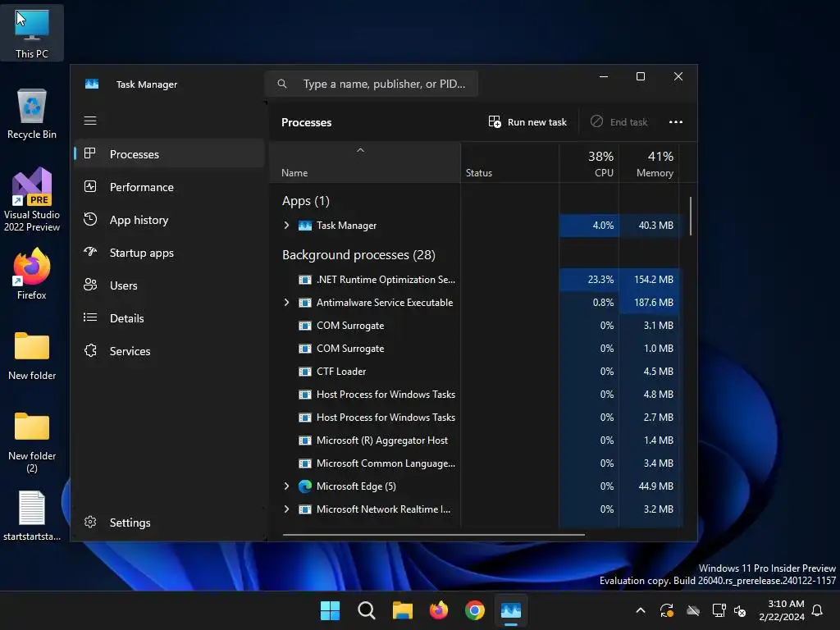
Task: Click the search field in Task Manager
Action: (x=372, y=84)
